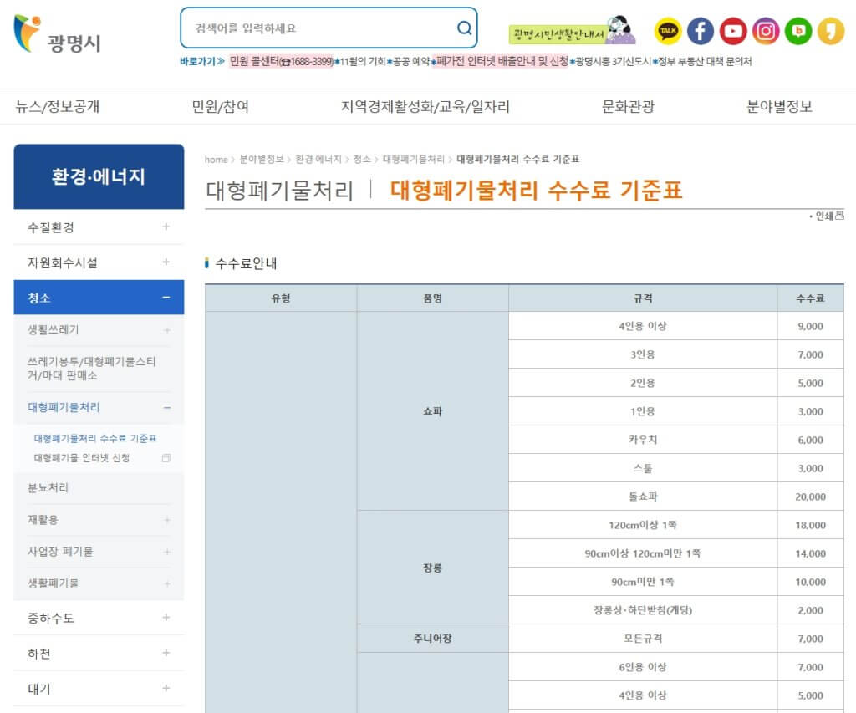
Task: Expand the 대기 sidebar section
Action: pos(99,689)
